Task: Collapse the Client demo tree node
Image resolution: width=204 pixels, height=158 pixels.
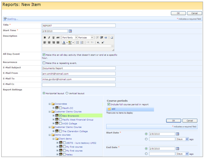Action: (x=53, y=139)
